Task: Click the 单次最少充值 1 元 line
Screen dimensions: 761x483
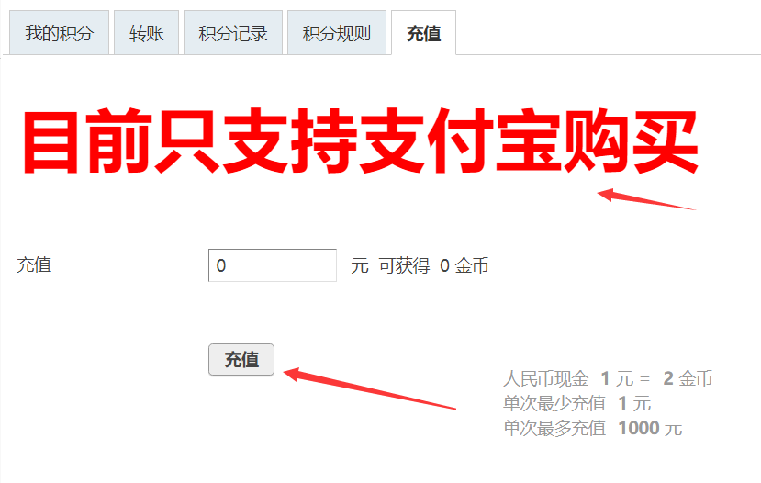Action: coord(576,403)
